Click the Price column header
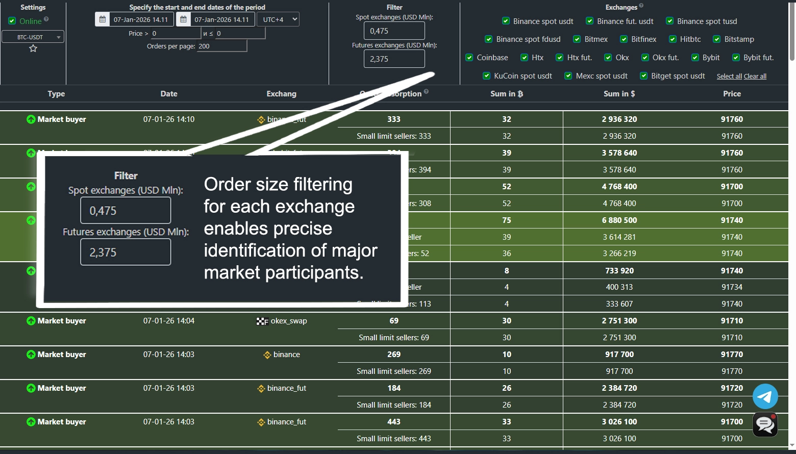Viewport: 796px width, 454px height. (731, 94)
